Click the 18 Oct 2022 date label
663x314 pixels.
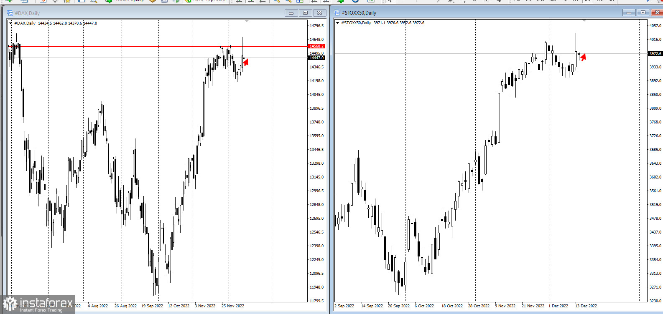tap(452, 306)
